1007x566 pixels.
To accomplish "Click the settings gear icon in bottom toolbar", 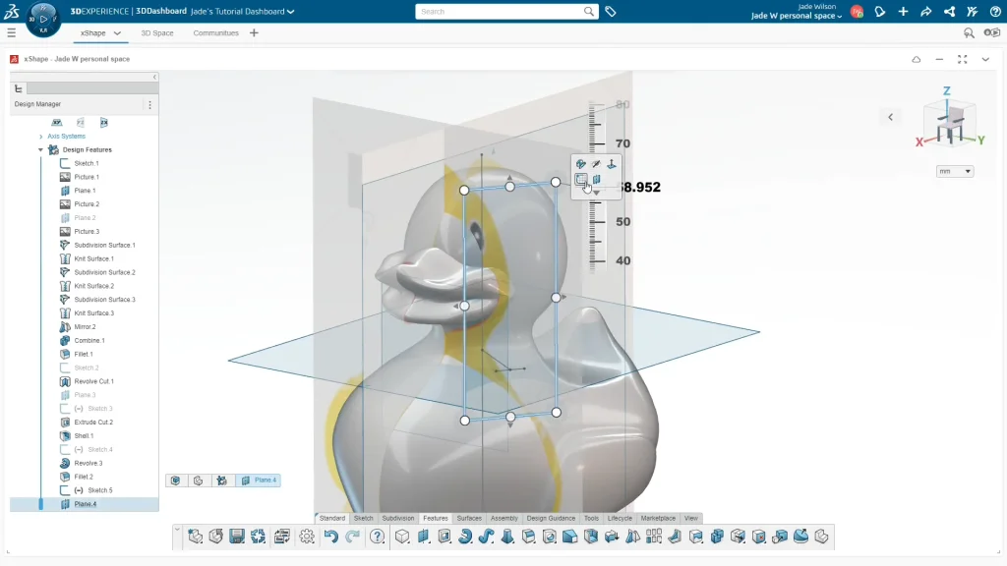I will click(x=307, y=537).
